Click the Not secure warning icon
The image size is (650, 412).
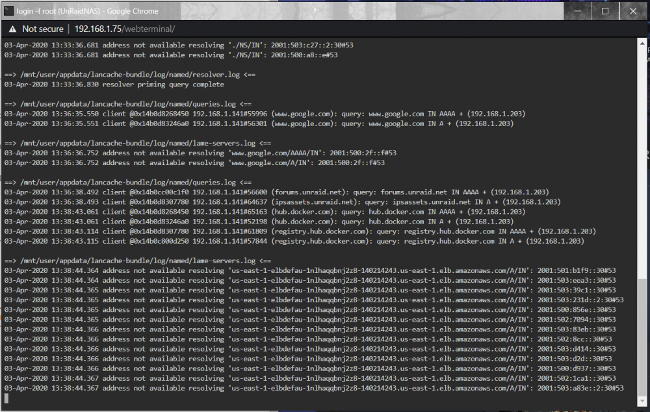pos(12,29)
